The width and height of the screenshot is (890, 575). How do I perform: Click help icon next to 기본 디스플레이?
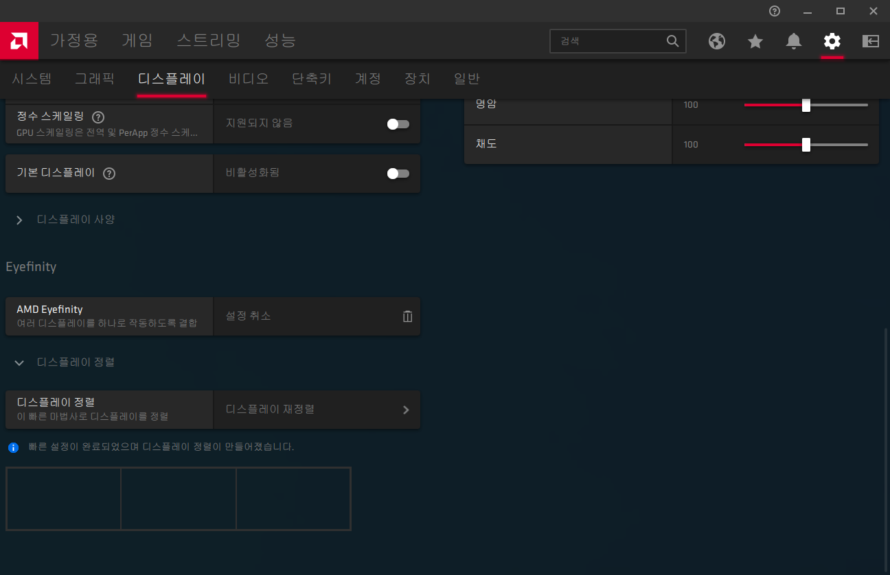click(109, 174)
